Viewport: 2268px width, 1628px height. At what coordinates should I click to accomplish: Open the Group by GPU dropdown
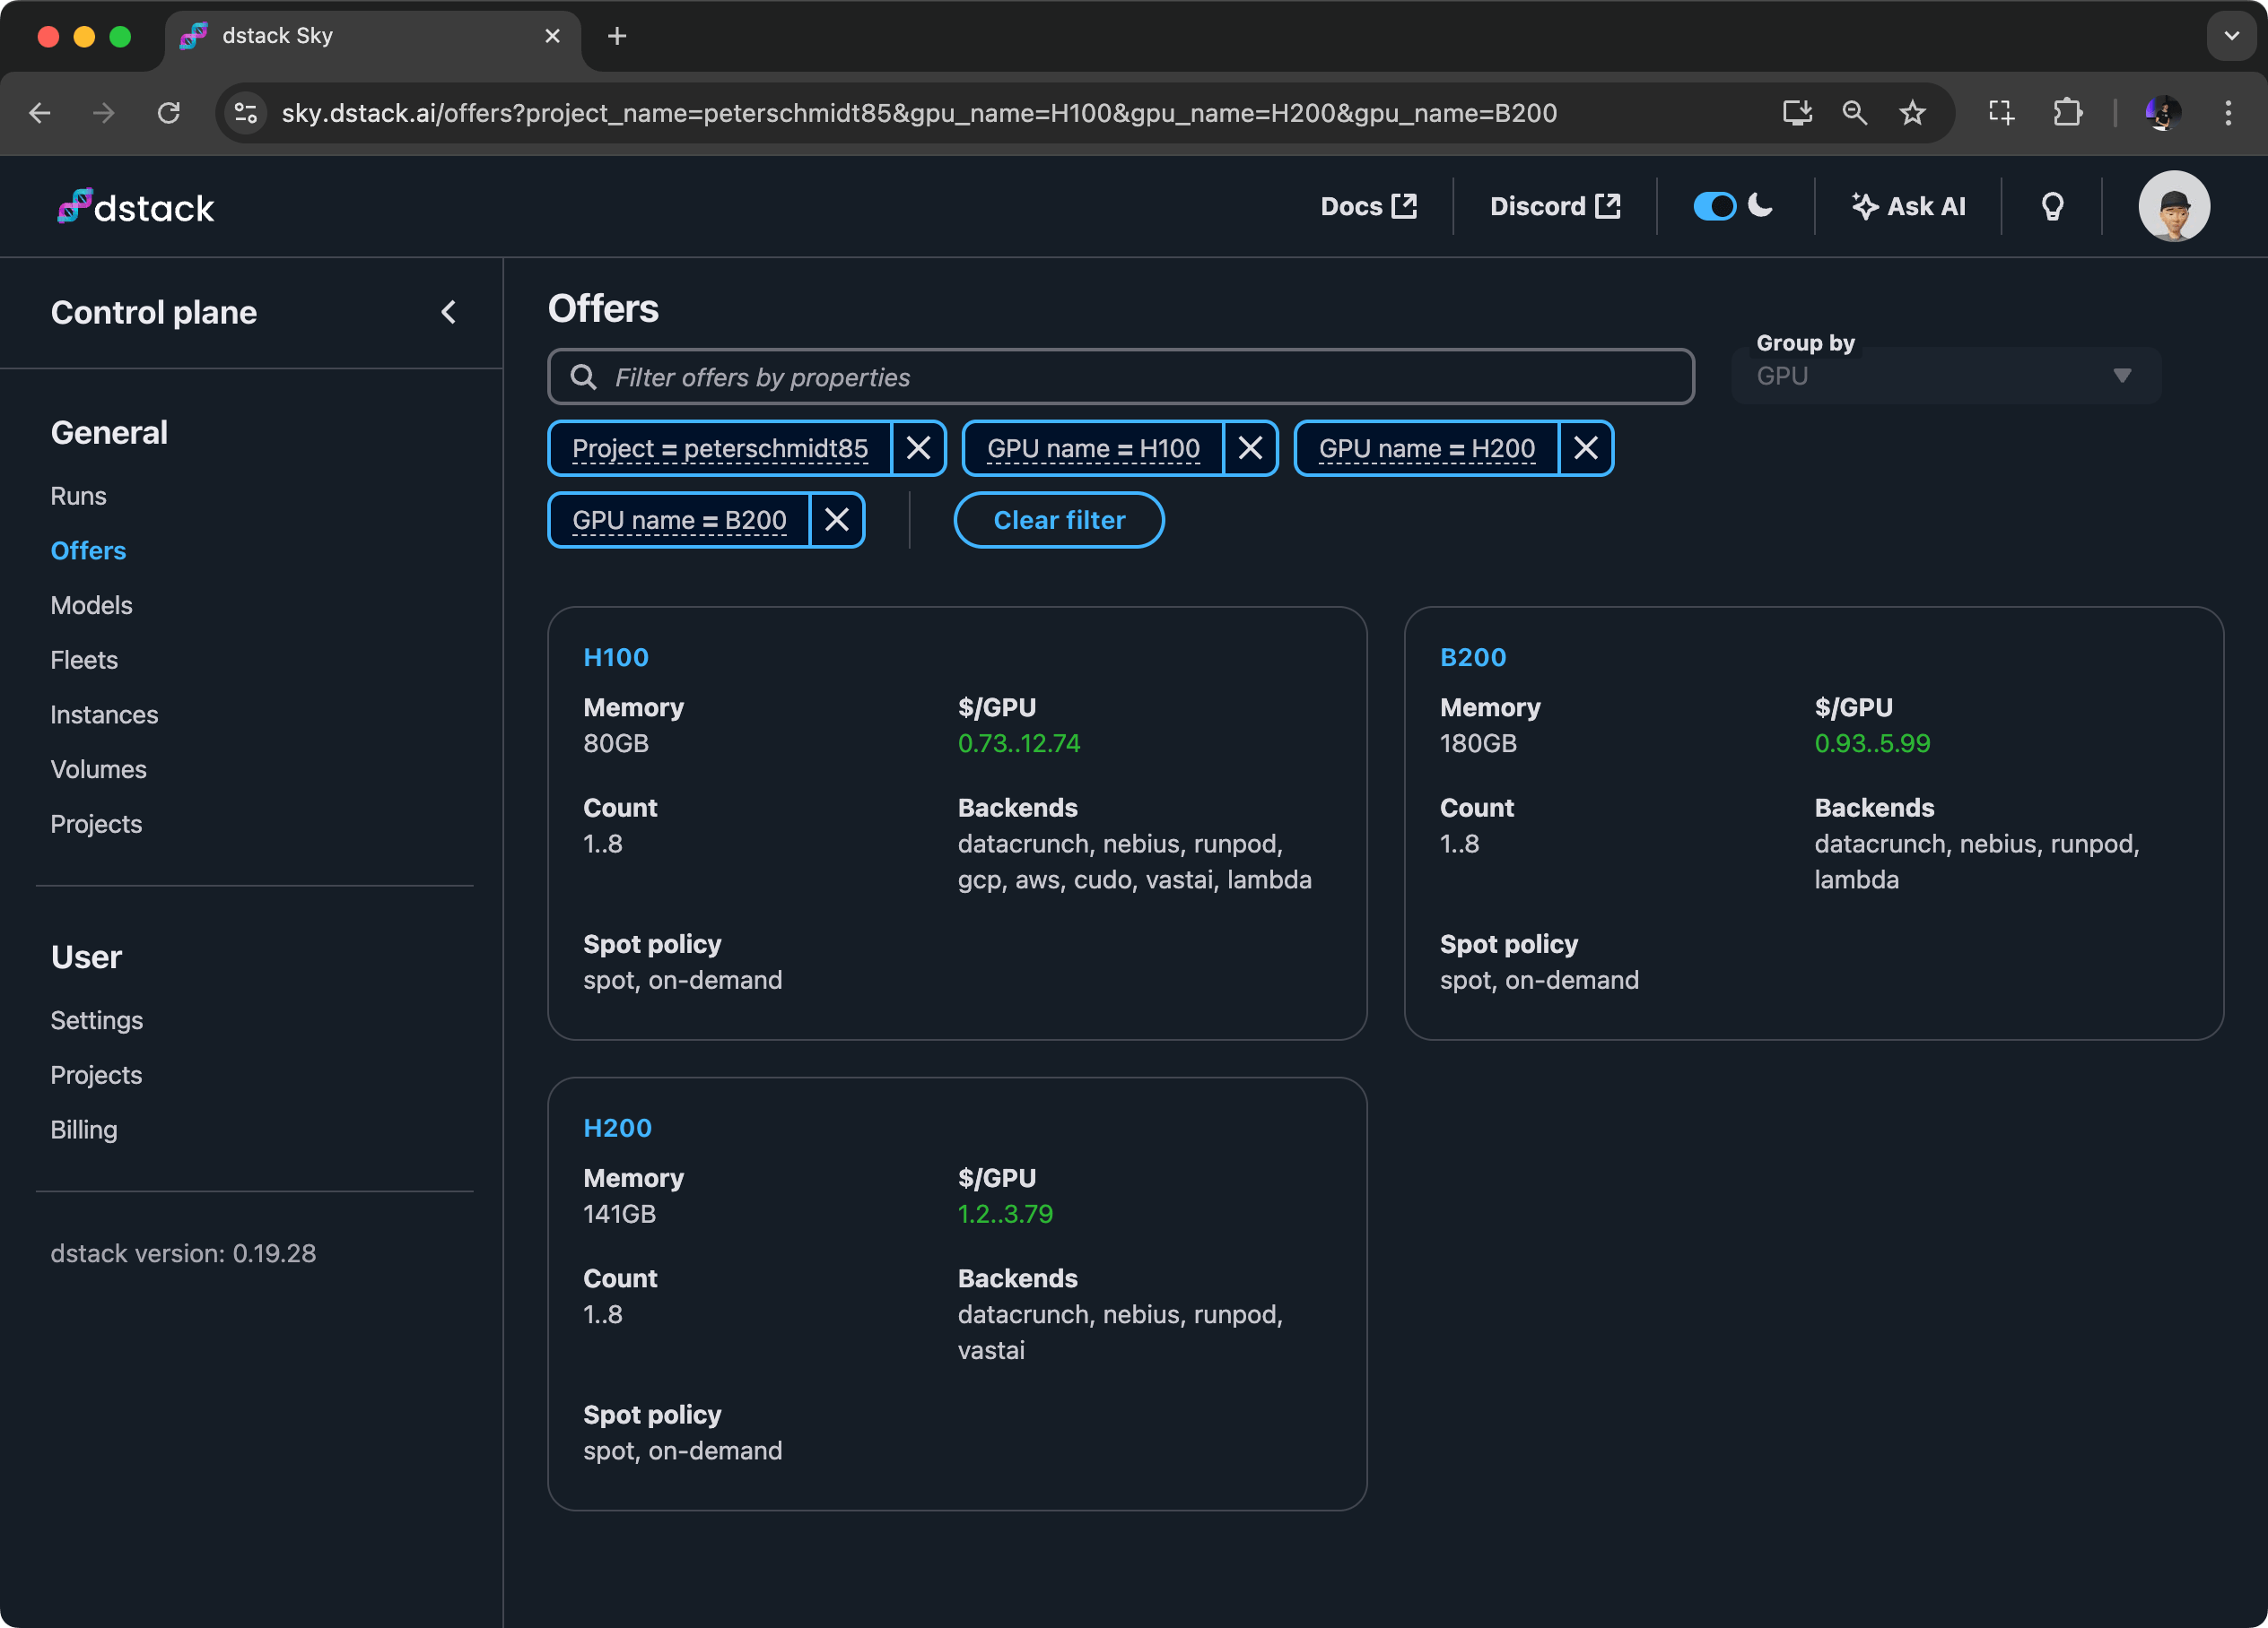click(1945, 377)
